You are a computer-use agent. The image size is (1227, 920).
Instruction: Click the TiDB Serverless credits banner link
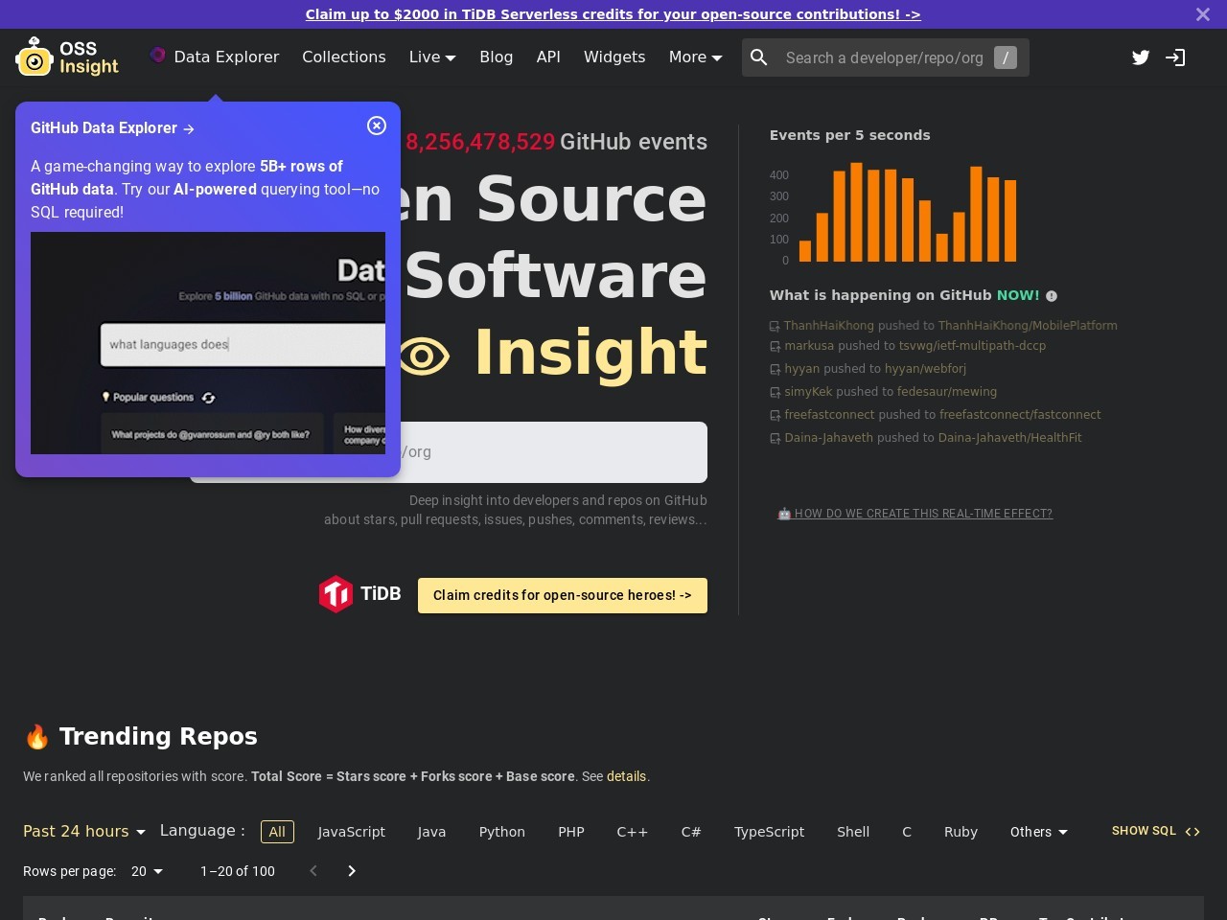613,14
